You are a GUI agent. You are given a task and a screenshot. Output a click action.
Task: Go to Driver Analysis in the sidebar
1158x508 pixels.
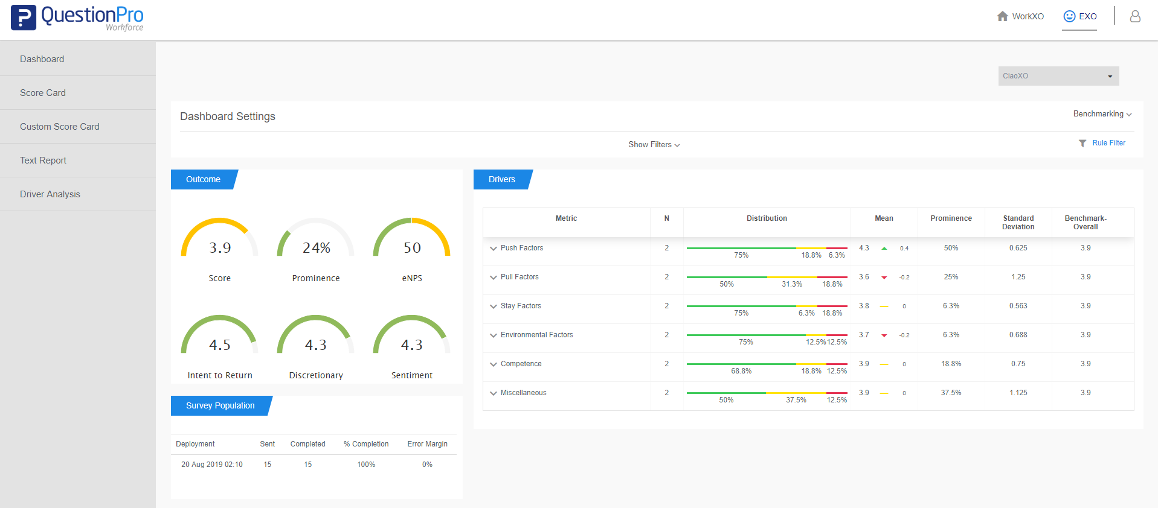pyautogui.click(x=50, y=194)
